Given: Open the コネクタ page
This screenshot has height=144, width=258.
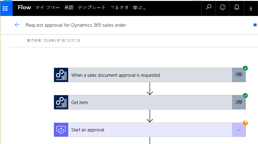Looking at the screenshot, I should click(x=119, y=8).
